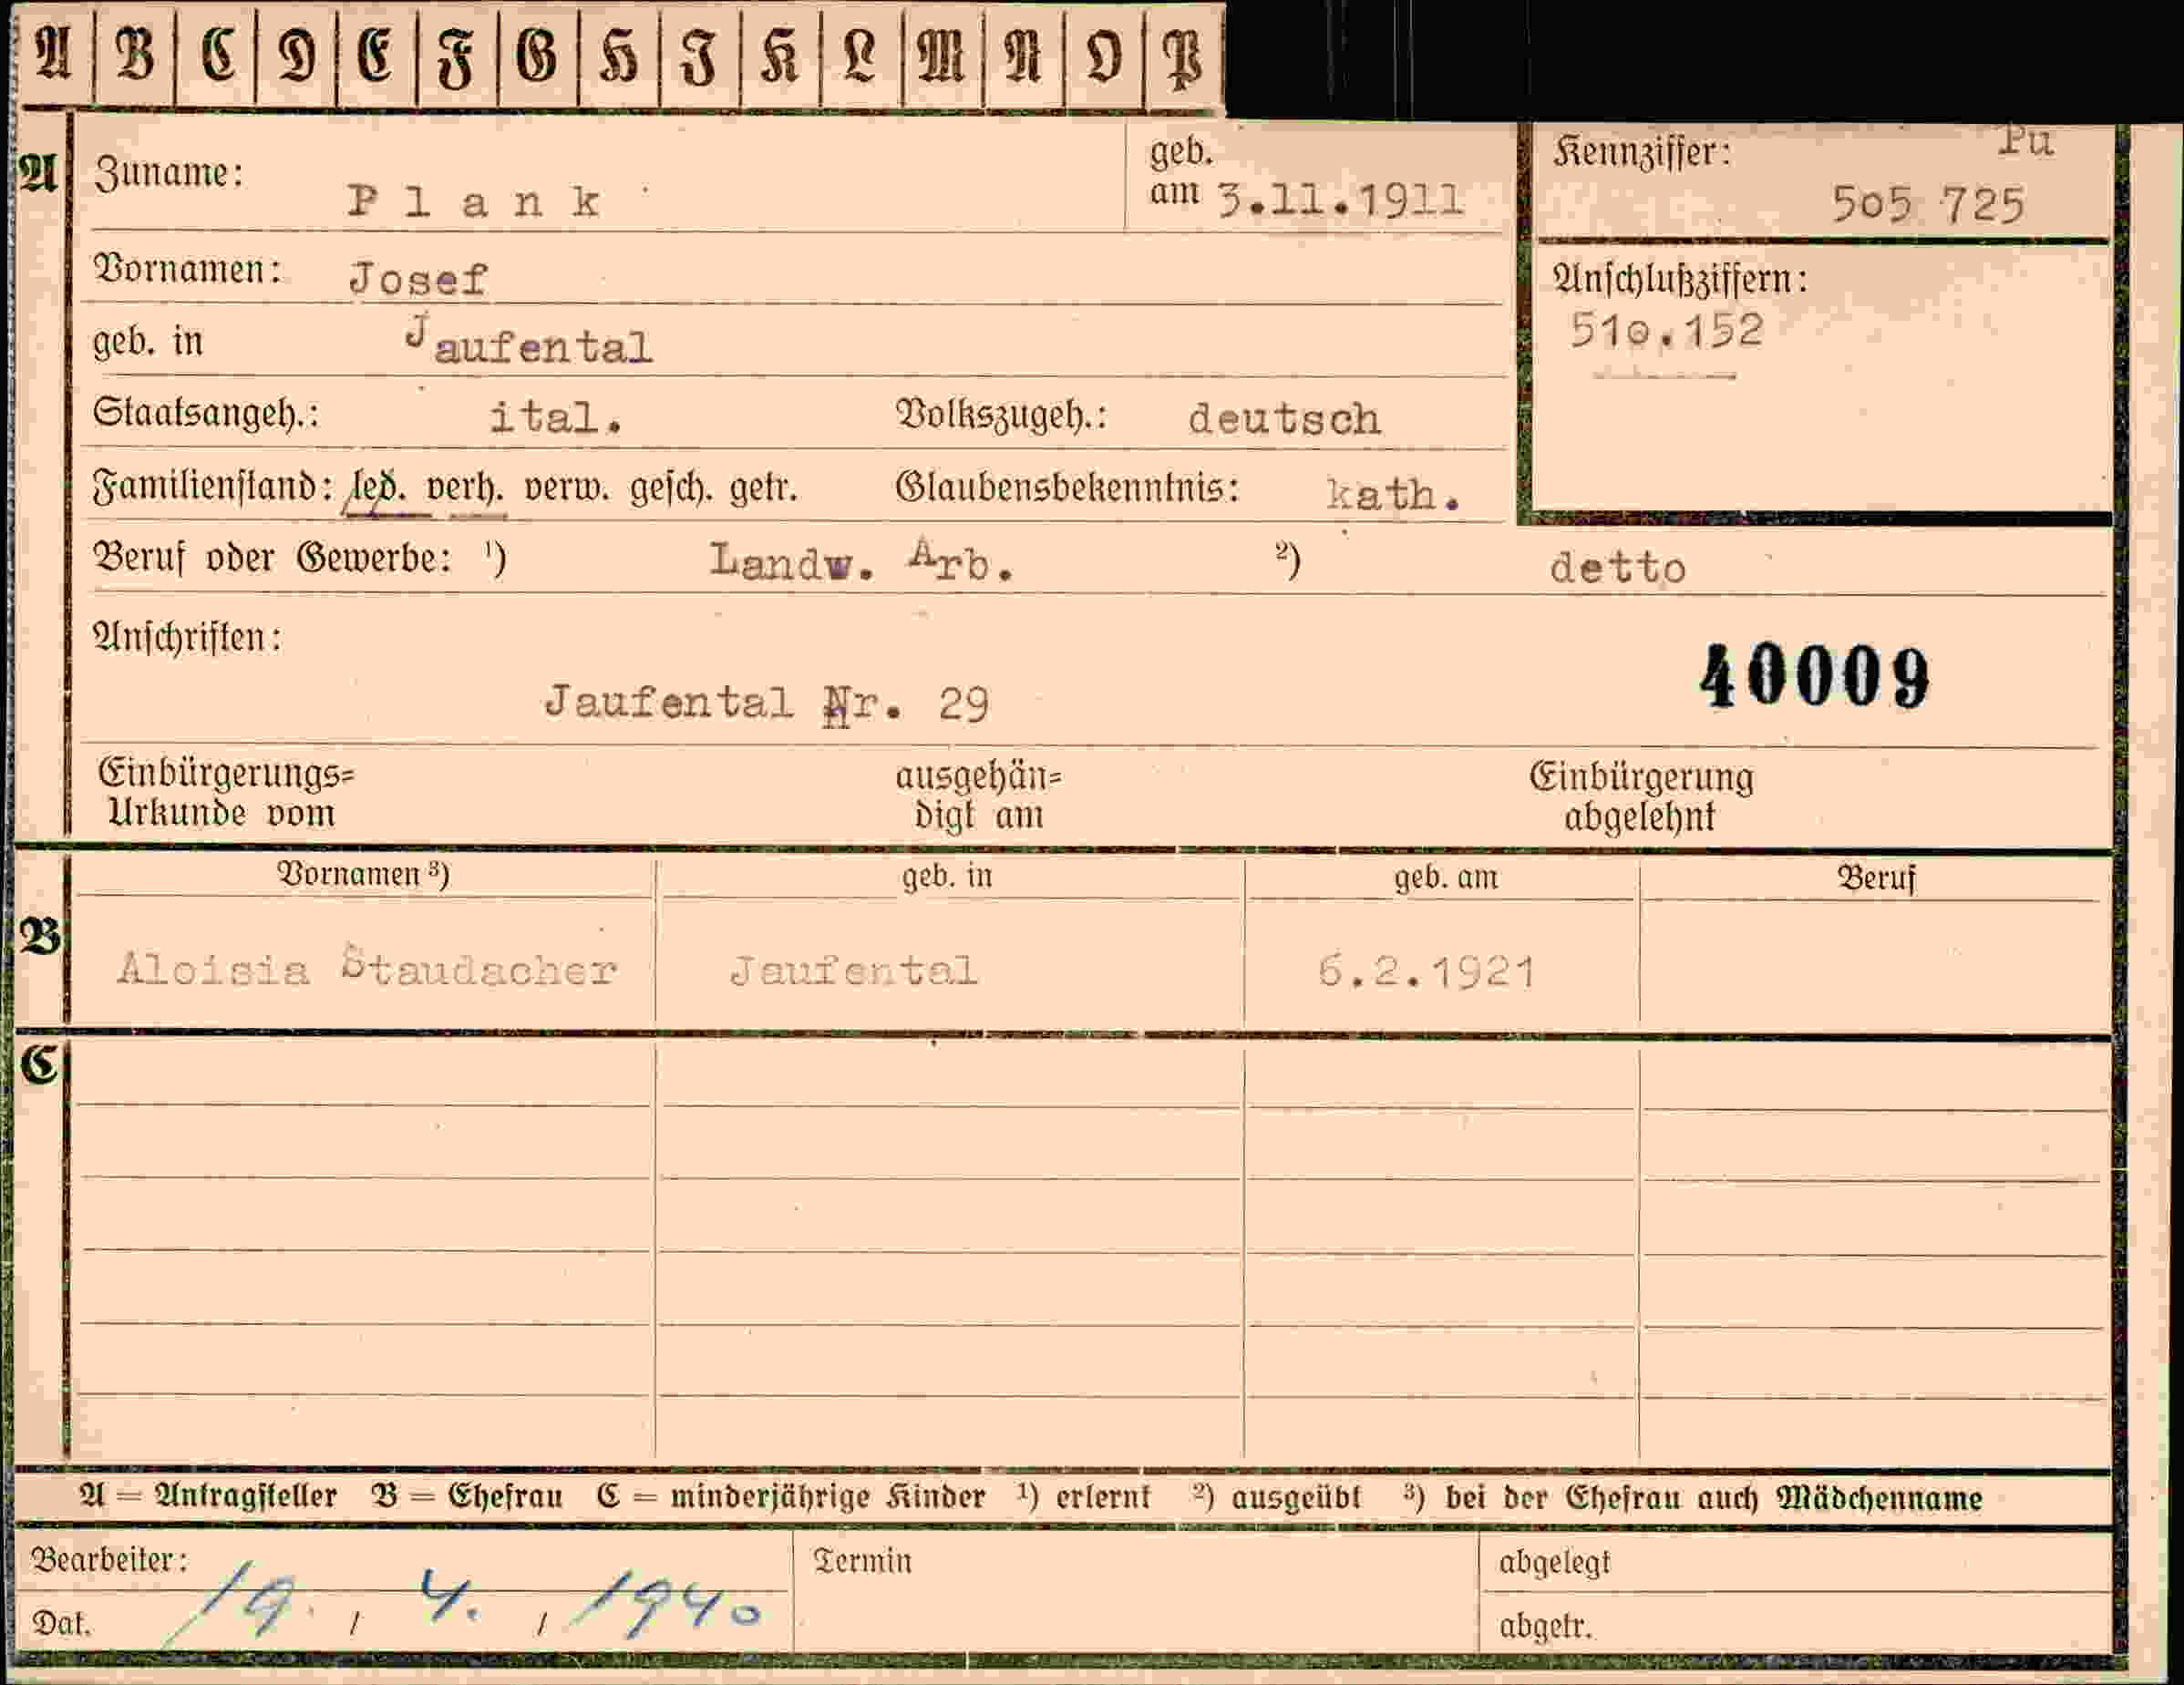Click the Kennziffer number '505 725'
Viewport: 2184px width, 1685px height.
click(x=1927, y=205)
